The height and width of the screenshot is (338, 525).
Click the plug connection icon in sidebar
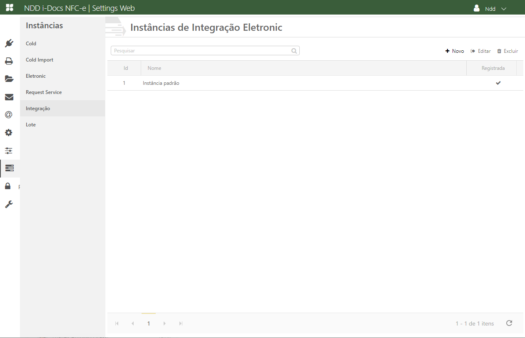pyautogui.click(x=9, y=43)
